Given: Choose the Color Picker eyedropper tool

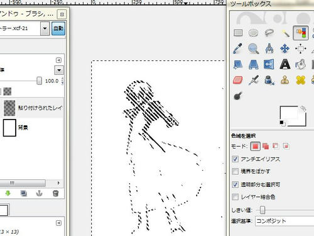Looking at the screenshot, I should [238, 48].
